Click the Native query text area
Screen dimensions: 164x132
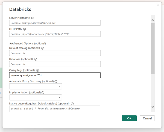click(x=55, y=109)
